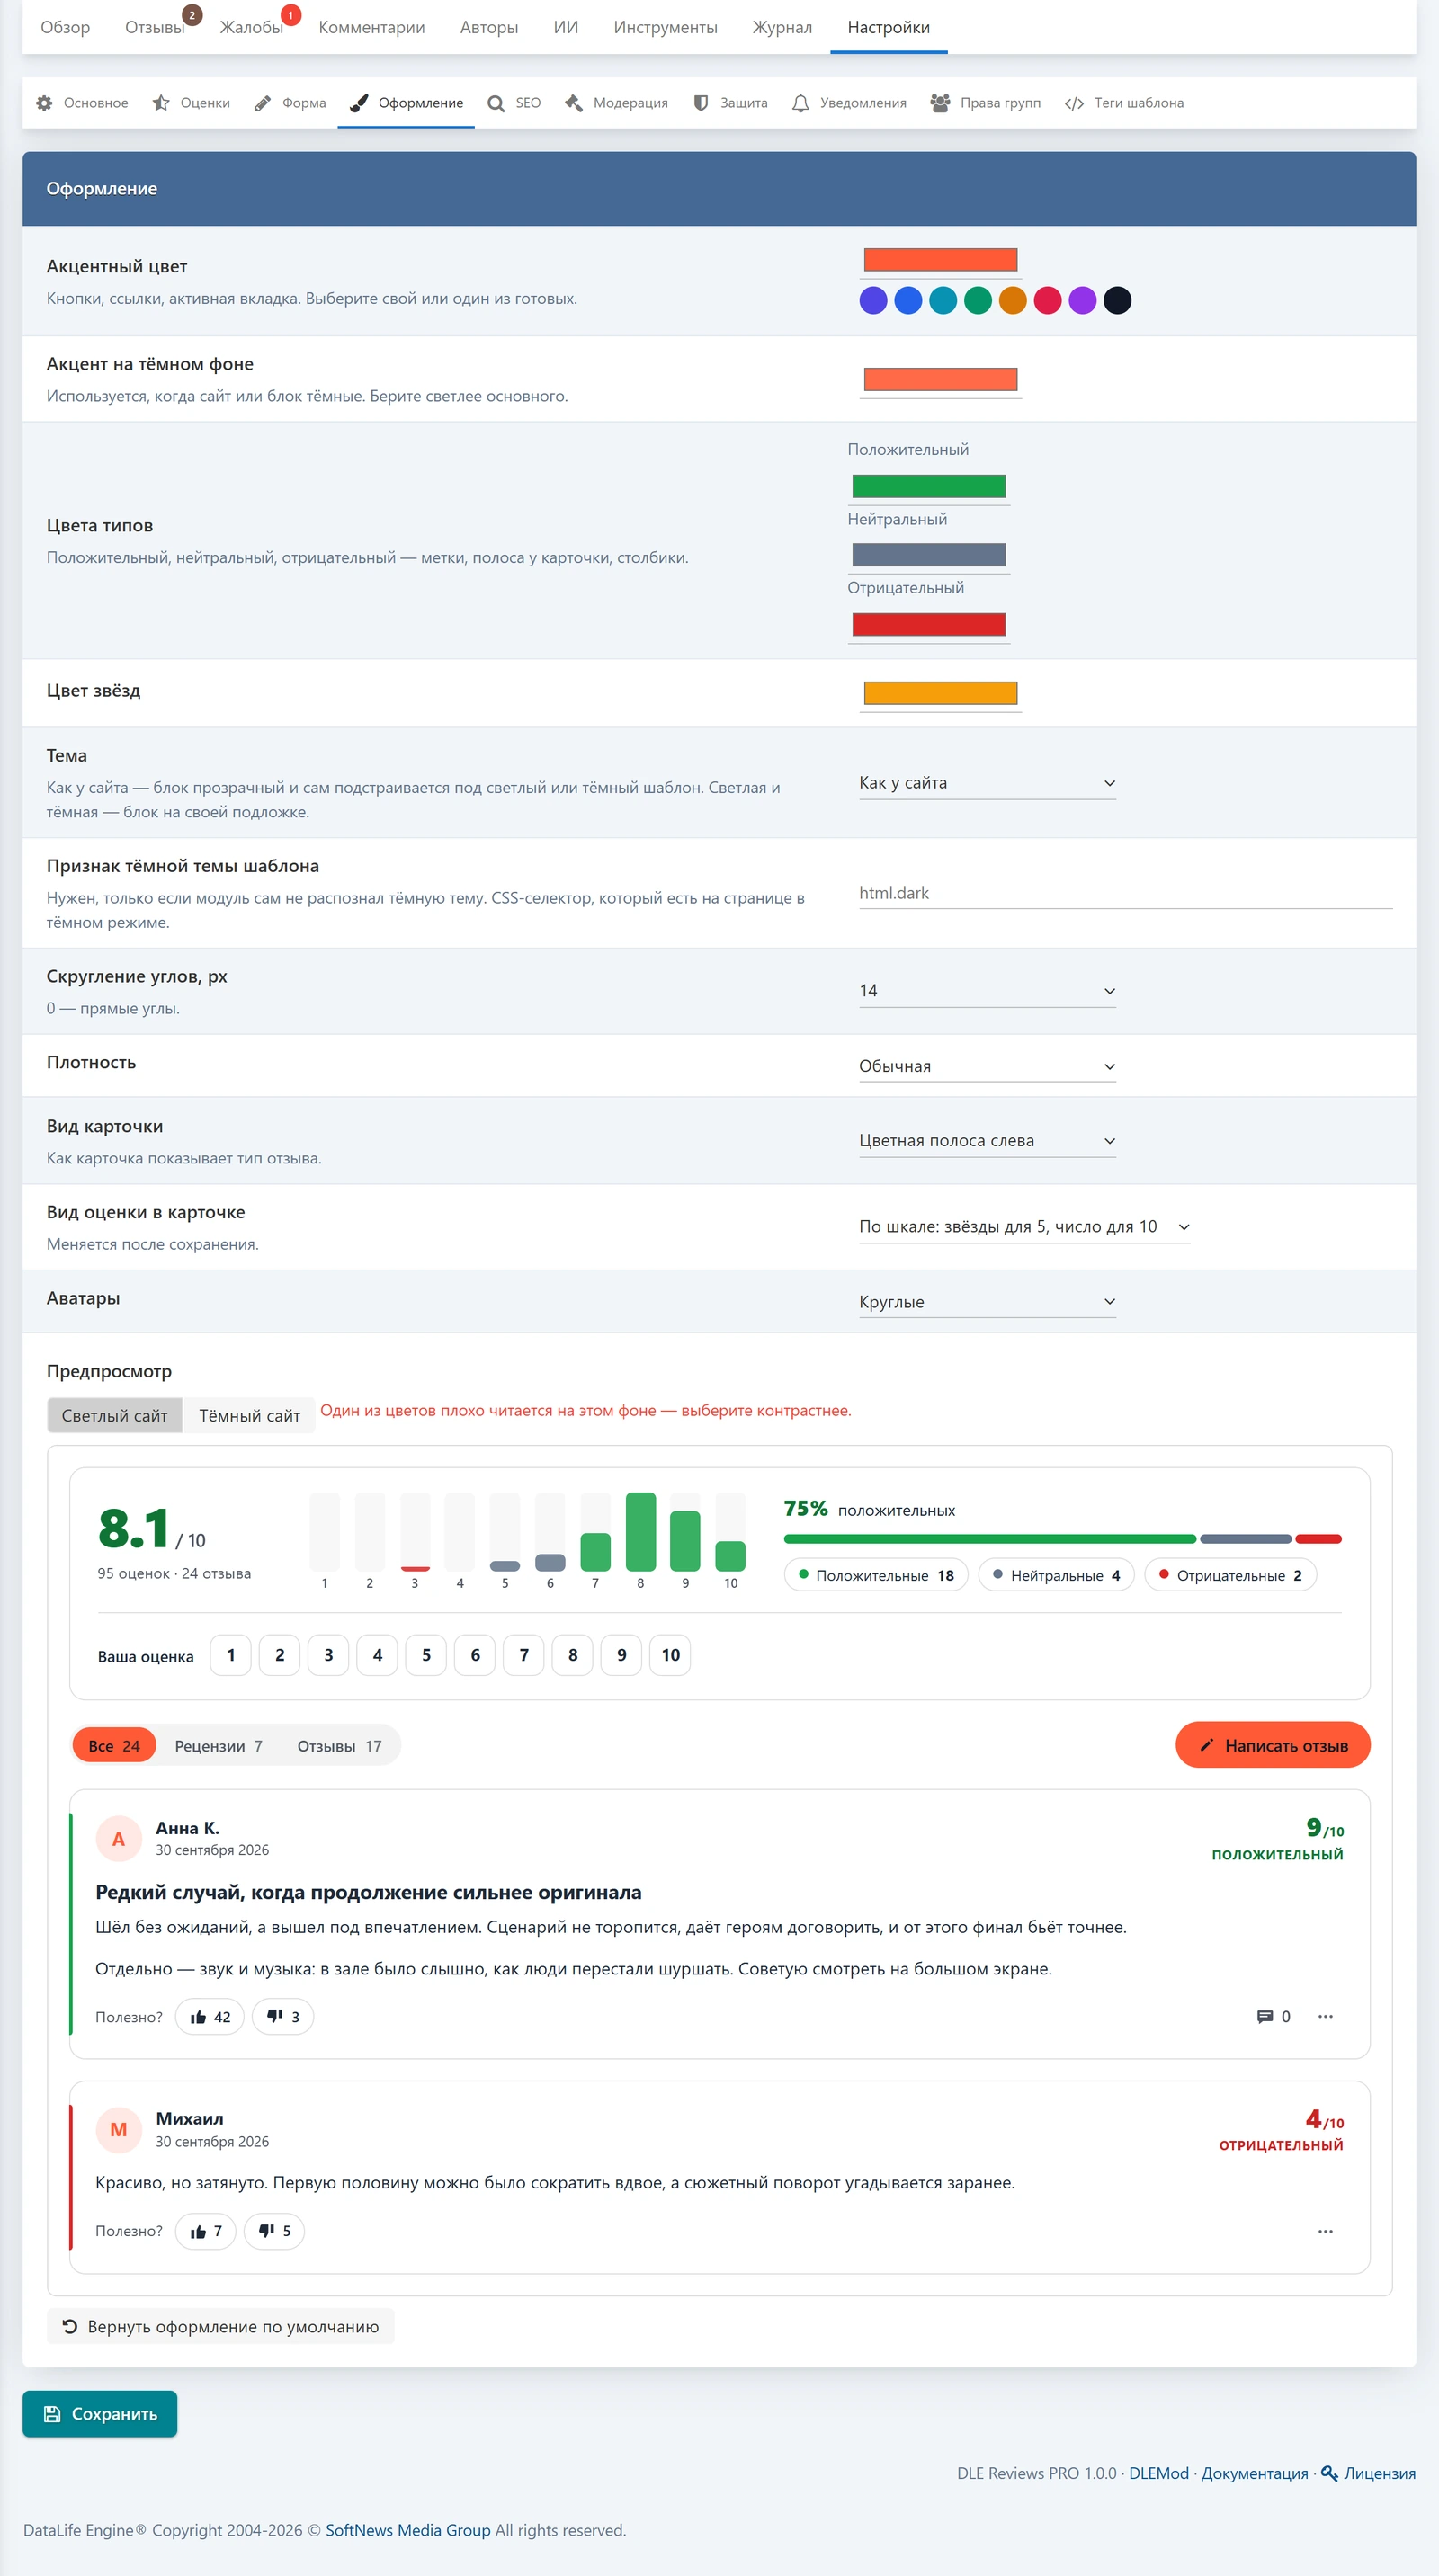
Task: Open the Отзывы top tab
Action: coord(155,27)
